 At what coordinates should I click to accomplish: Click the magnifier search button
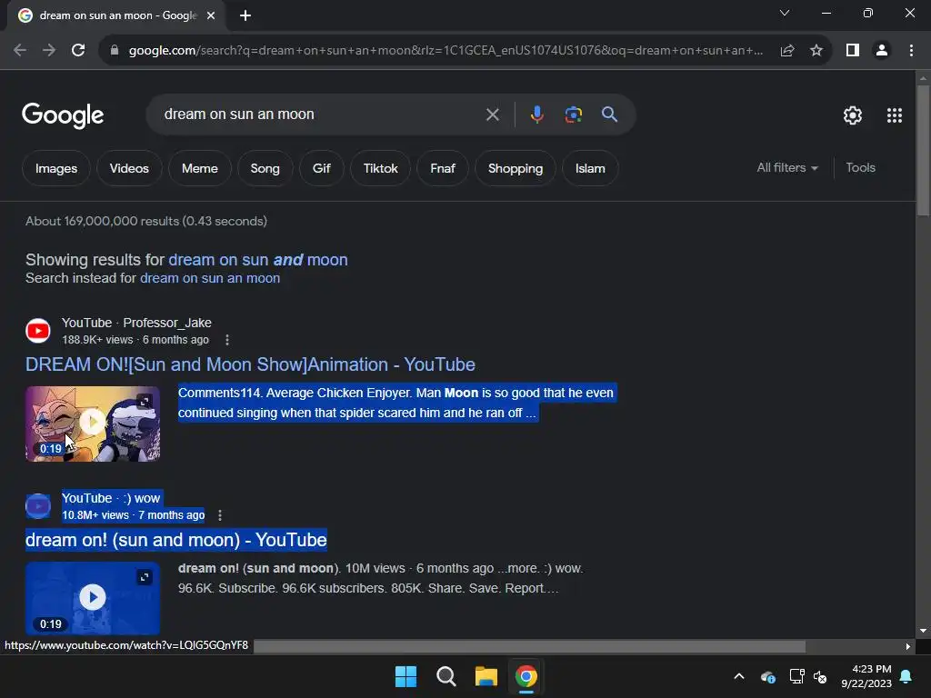pos(609,115)
